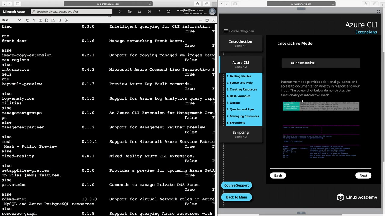Click the 'az interactive' command box
The image size is (385, 216).
click(x=321, y=63)
